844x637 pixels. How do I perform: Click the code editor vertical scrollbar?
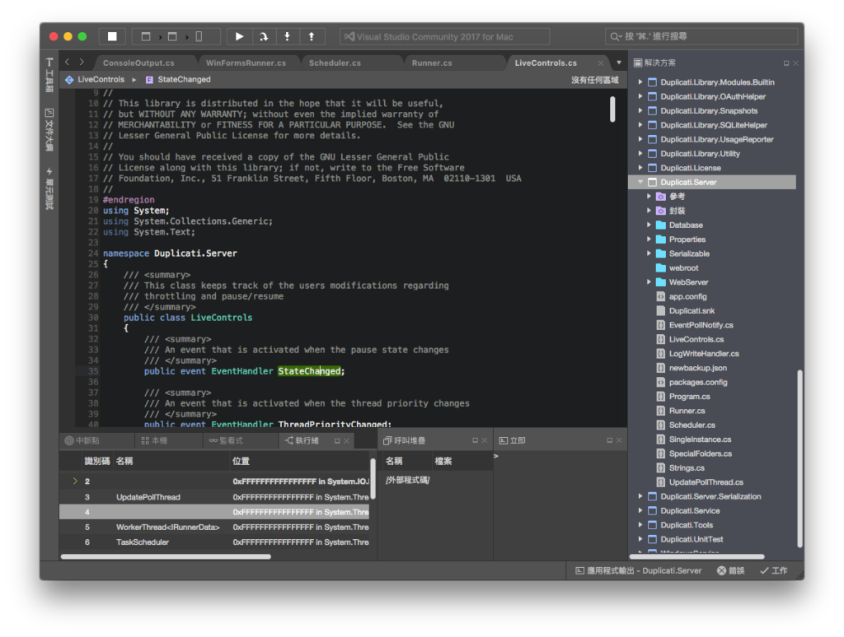pyautogui.click(x=612, y=109)
